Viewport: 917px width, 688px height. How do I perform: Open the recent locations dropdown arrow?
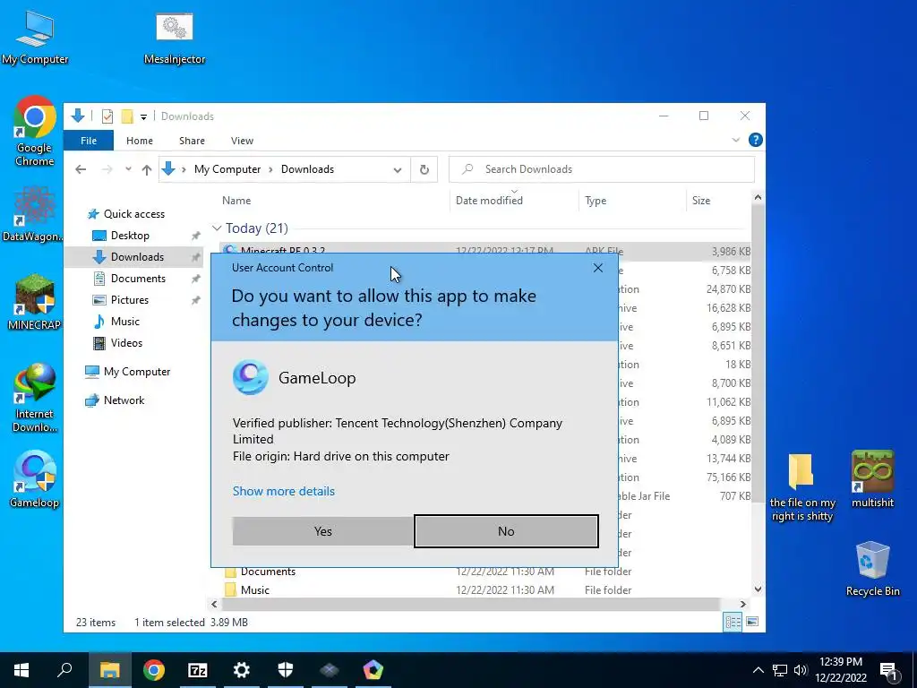128,169
